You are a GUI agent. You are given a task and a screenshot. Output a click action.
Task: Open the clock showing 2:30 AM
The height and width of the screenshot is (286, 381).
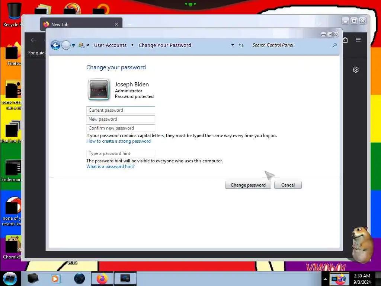362,279
